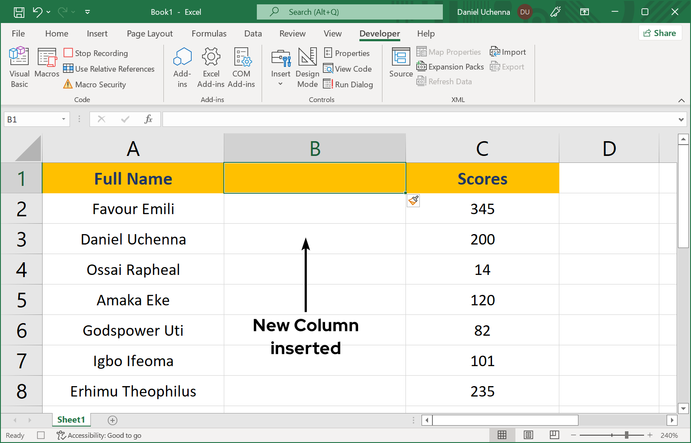Adjust the zoom slider handle

pyautogui.click(x=626, y=435)
